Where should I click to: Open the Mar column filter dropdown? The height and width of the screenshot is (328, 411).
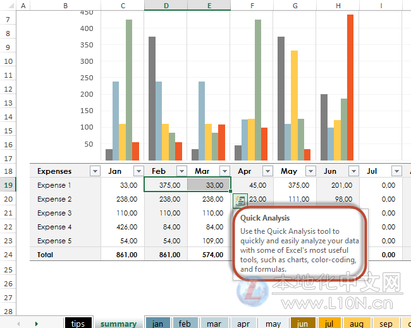point(224,171)
